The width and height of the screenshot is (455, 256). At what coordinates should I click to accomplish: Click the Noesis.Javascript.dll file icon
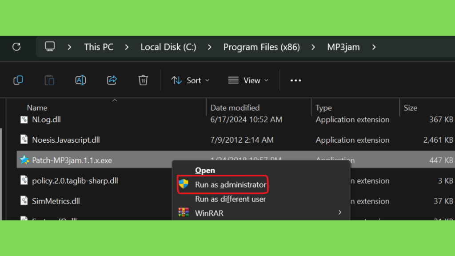[x=24, y=140]
